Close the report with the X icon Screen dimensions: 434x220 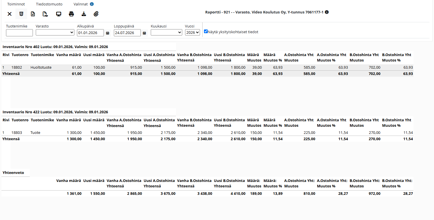pyautogui.click(x=9, y=14)
